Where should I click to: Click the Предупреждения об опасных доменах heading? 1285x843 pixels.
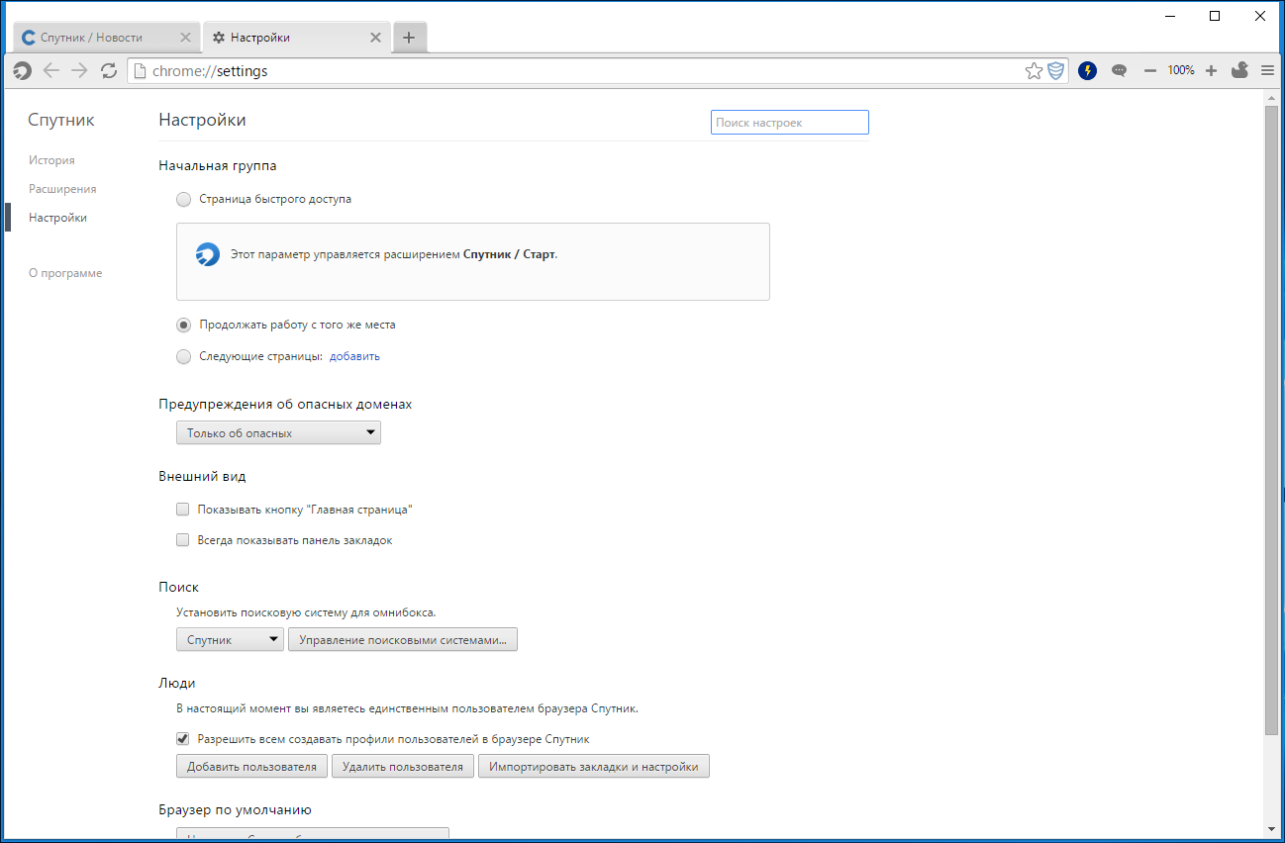pos(285,405)
